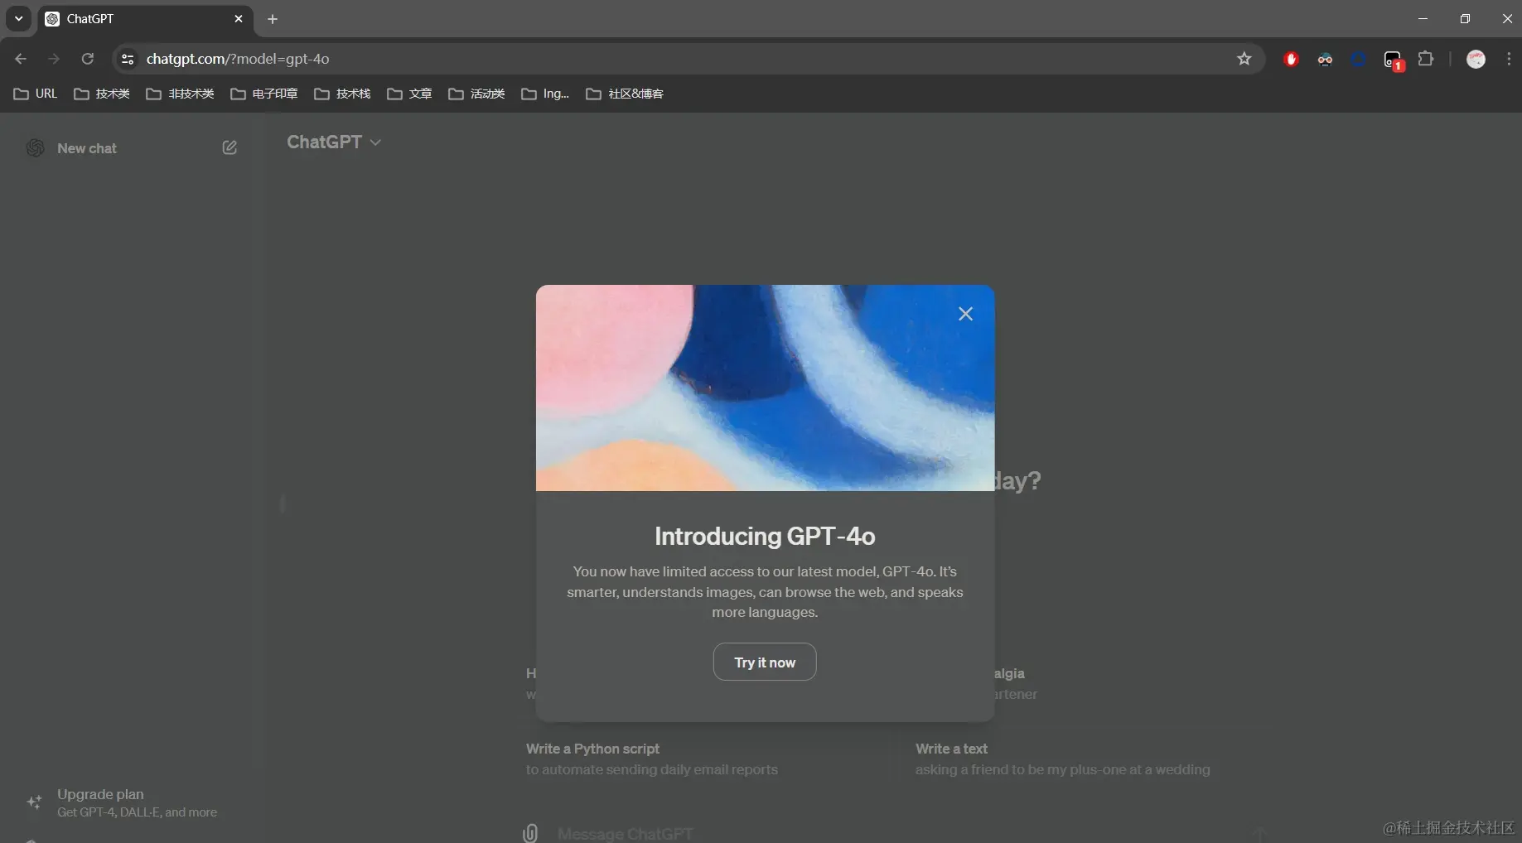Open the 电子印章 bookmarks folder

(264, 94)
